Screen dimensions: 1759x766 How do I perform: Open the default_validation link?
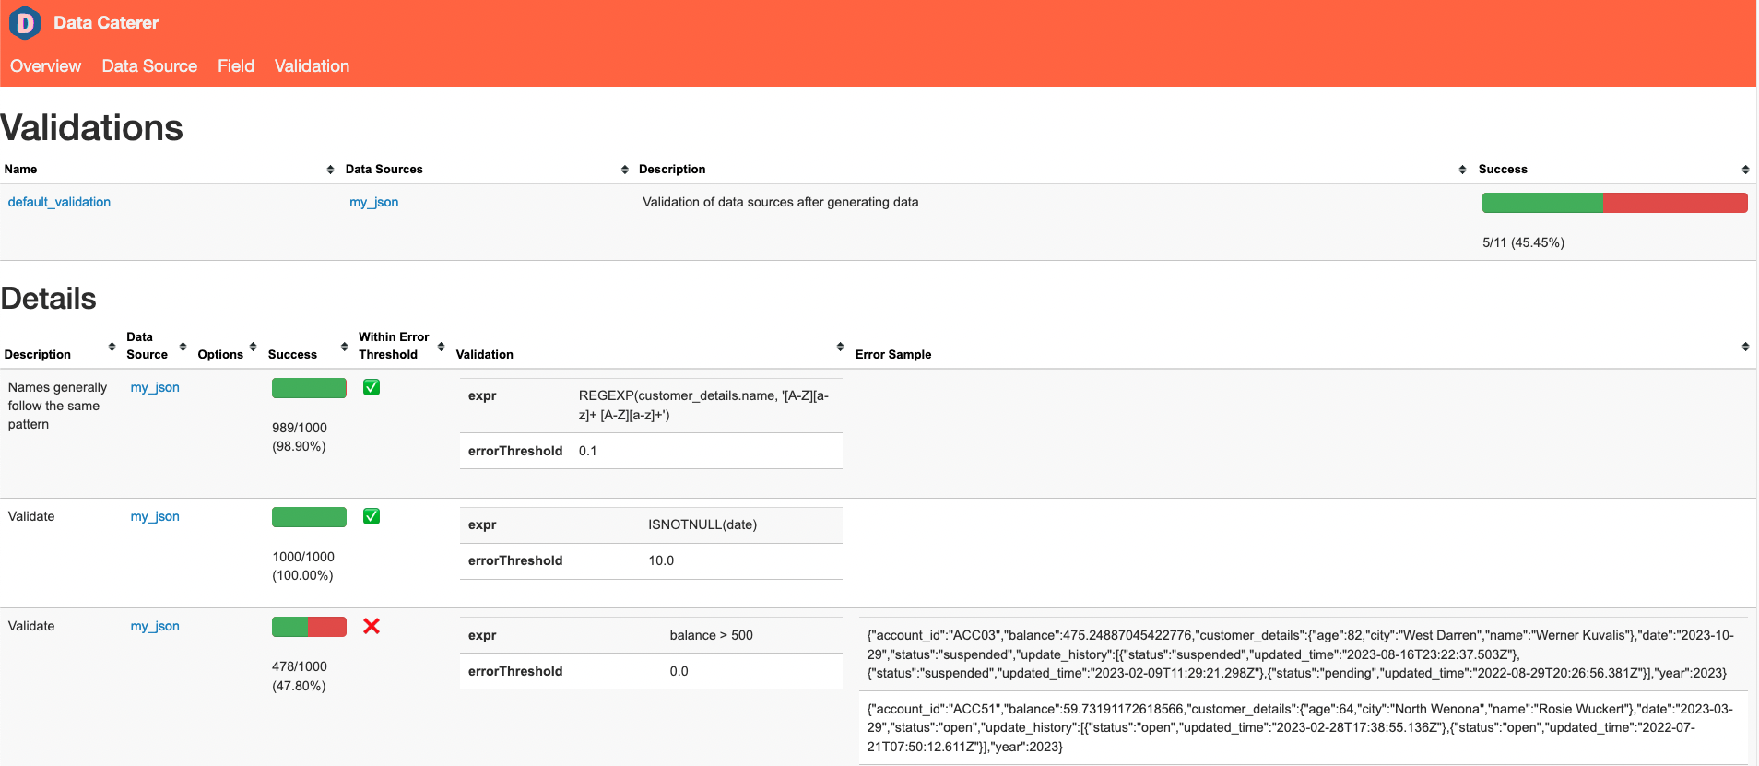coord(59,202)
